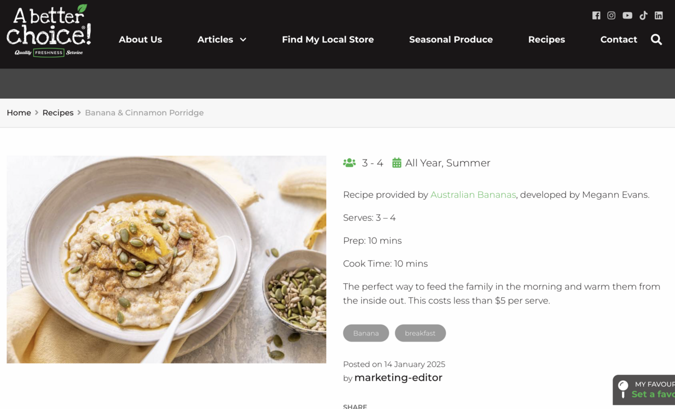675x409 pixels.
Task: Open Recipes in the breadcrumb trail
Action: click(58, 113)
